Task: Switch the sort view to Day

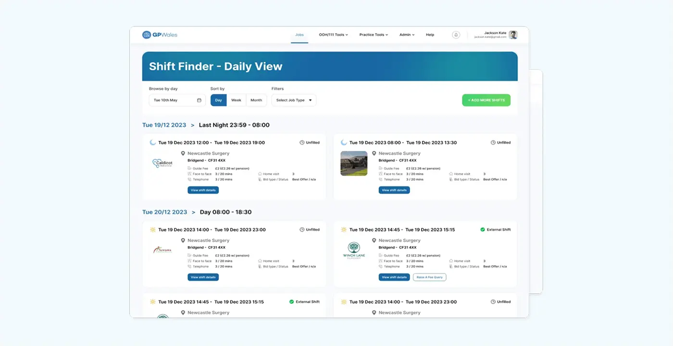Action: 219,100
